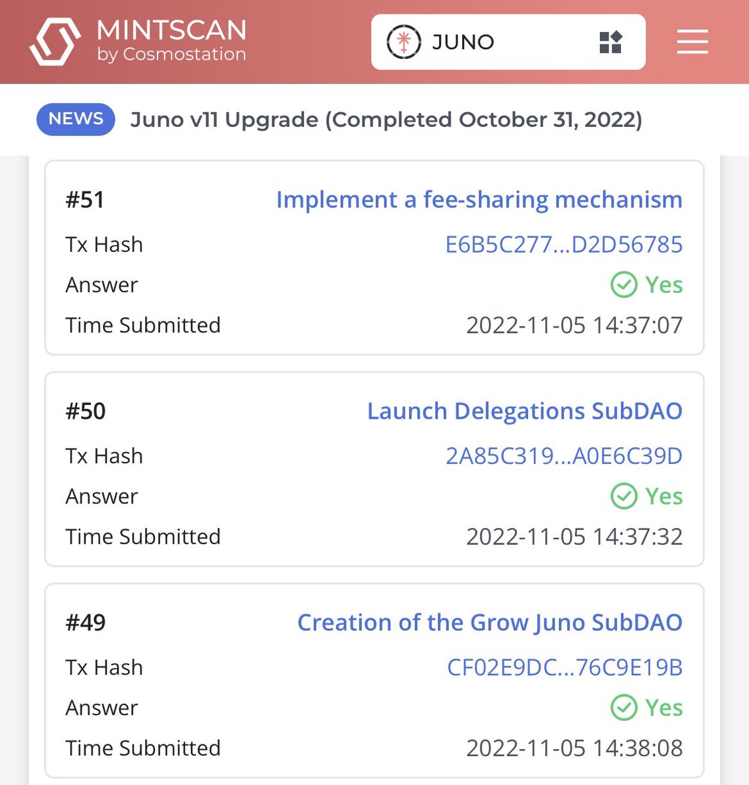Click the Mintscan hexagon logo icon
749x785 pixels.
click(55, 42)
